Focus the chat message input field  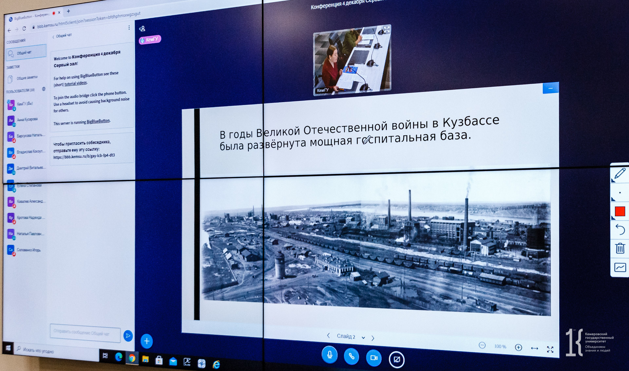coord(85,333)
